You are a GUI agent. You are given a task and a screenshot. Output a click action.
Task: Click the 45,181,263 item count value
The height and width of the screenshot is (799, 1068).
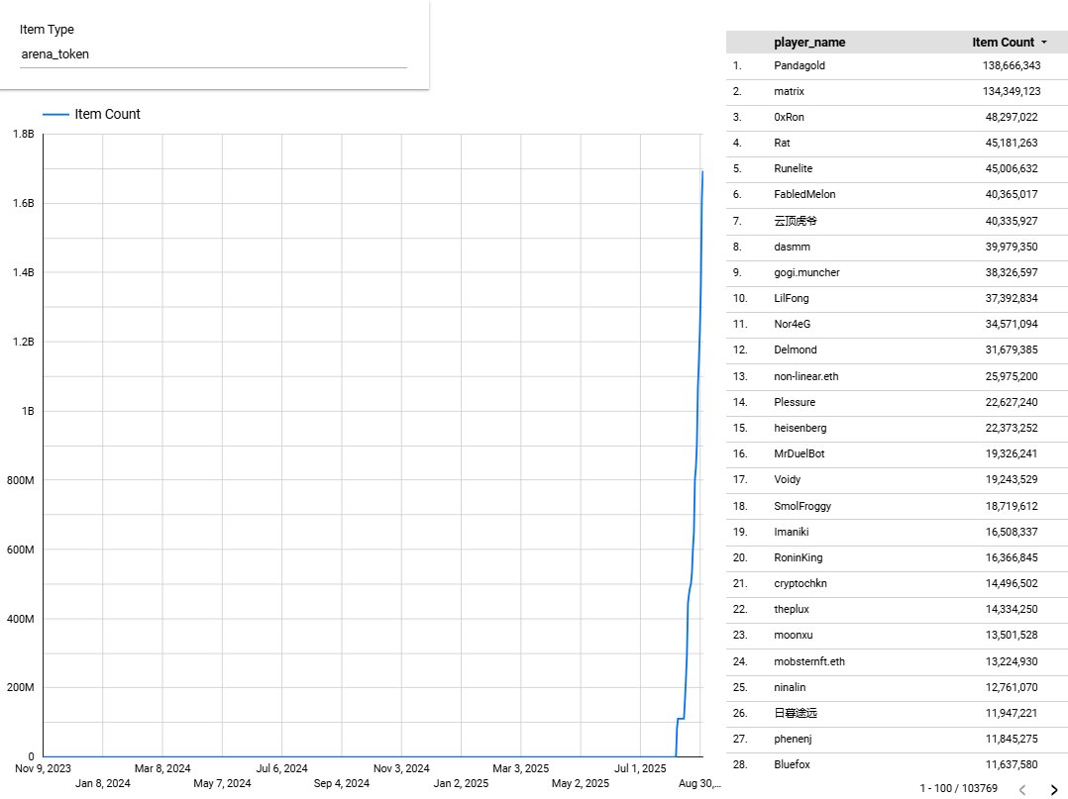(1012, 144)
